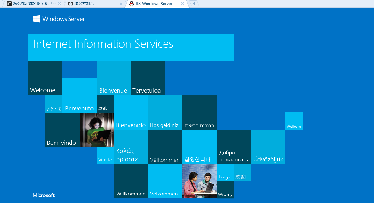Select the IIS Windows Server tab

156,4
